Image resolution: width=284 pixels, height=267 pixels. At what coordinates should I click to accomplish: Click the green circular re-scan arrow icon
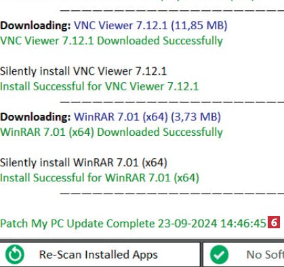tap(15, 255)
